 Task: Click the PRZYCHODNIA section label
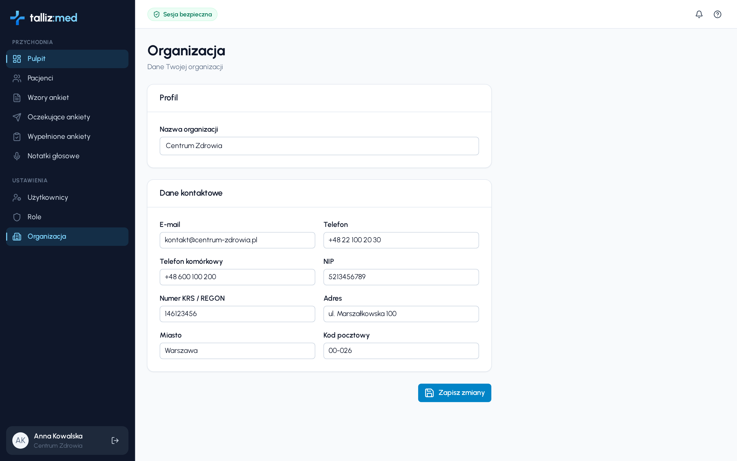pos(32,42)
